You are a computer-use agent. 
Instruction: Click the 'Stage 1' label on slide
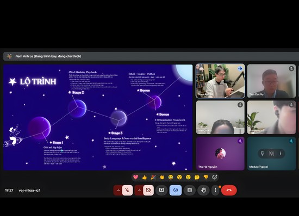point(58,143)
